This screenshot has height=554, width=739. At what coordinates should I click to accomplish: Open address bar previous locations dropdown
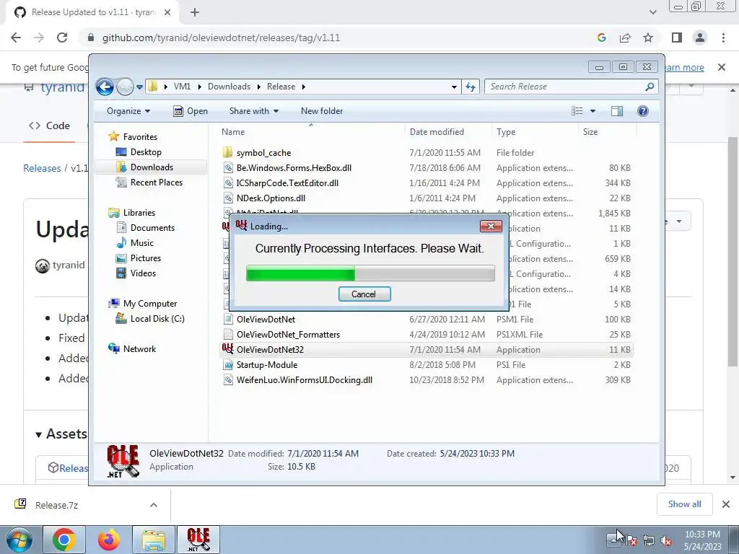[x=454, y=87]
